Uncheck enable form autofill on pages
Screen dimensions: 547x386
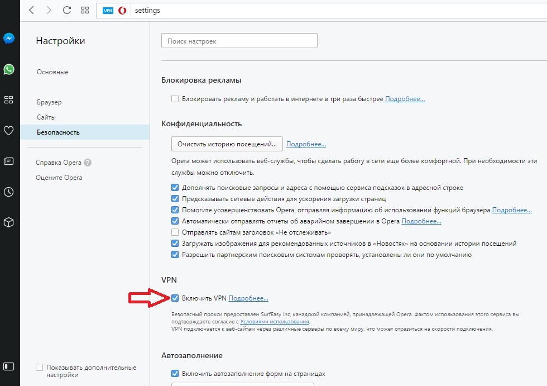tap(175, 374)
